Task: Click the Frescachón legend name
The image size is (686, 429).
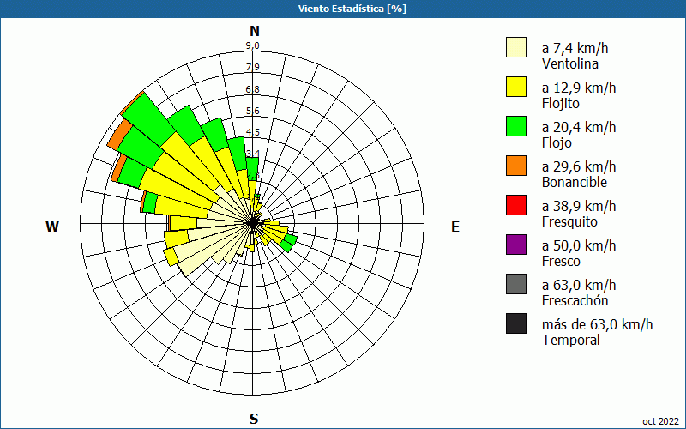Action: (x=575, y=300)
